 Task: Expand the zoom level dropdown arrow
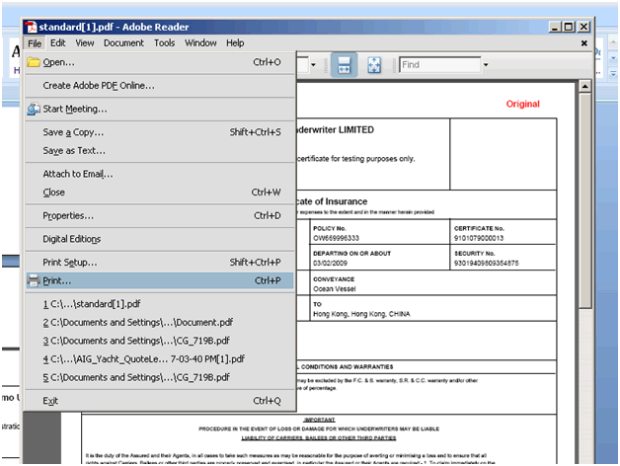pos(313,65)
